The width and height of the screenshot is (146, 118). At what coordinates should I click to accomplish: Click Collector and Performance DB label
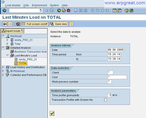[x=28, y=75]
